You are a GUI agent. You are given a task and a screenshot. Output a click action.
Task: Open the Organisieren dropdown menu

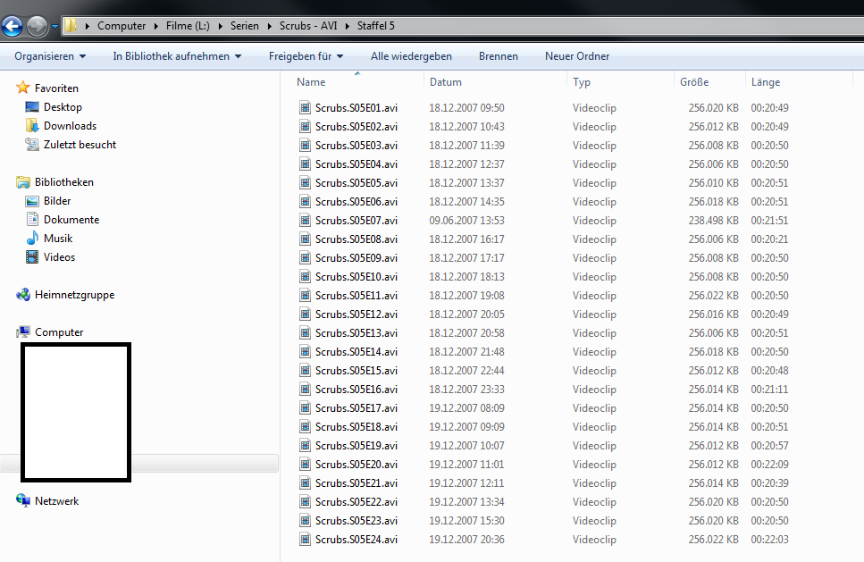50,56
